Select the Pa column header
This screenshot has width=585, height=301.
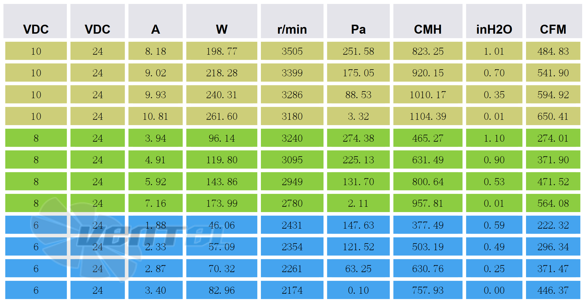tap(358, 29)
